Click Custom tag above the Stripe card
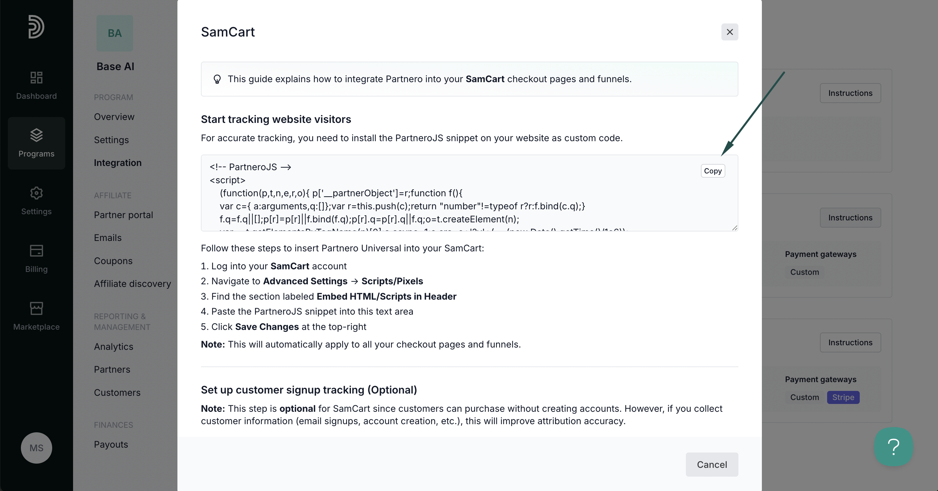 coord(804,272)
